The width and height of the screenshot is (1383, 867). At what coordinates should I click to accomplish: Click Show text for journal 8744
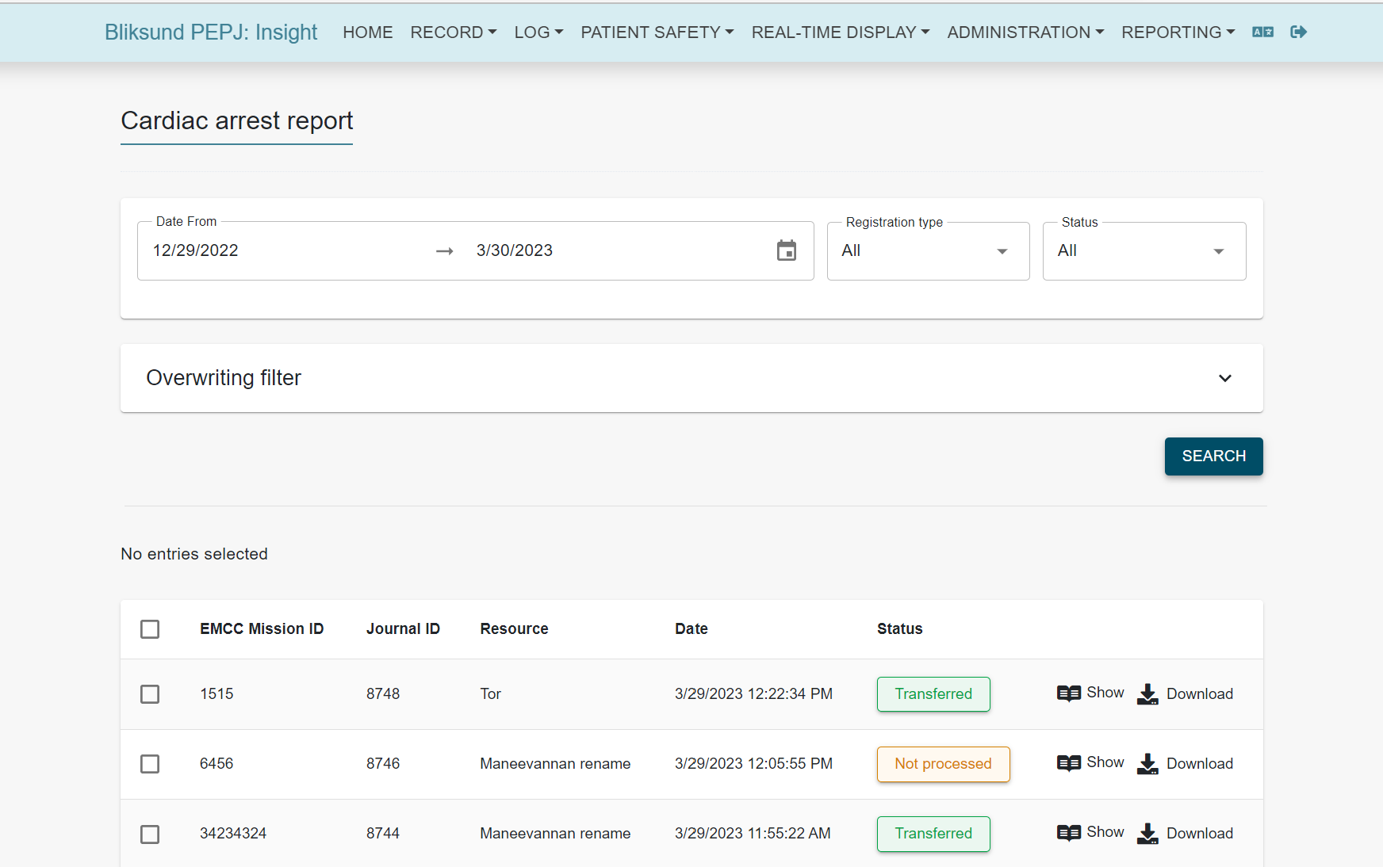point(1105,832)
